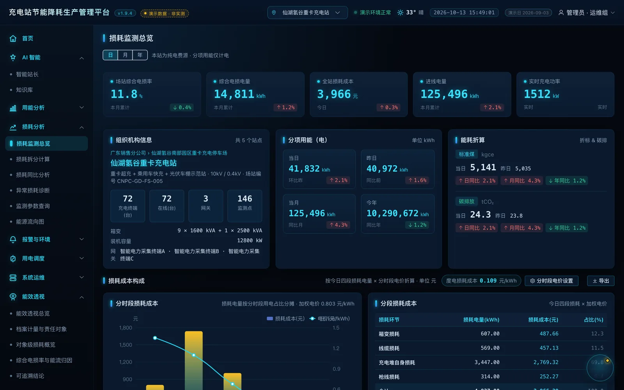Click the location pin icon in station selector
This screenshot has width=624, height=390.
click(x=274, y=12)
